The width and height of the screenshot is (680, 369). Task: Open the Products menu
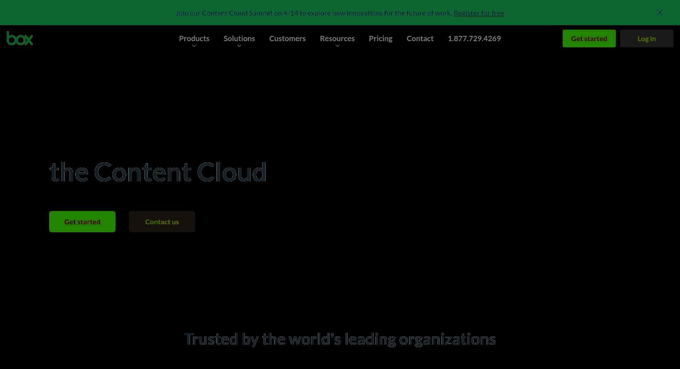coord(194,38)
